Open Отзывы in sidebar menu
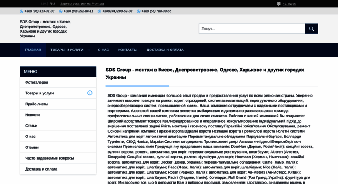Viewport: 338px width, 184px height. pyautogui.click(x=58, y=147)
